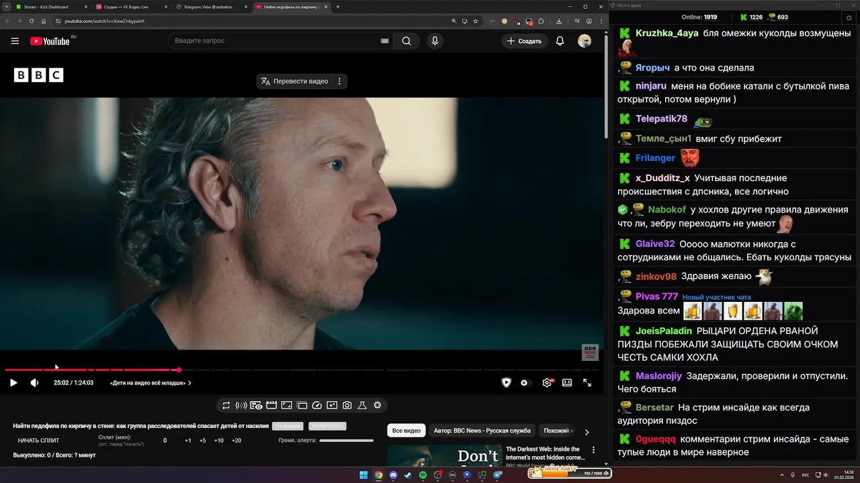Click the resize player icon in the enhancer toolbar
Image resolution: width=860 pixels, height=483 pixels.
pos(286,405)
